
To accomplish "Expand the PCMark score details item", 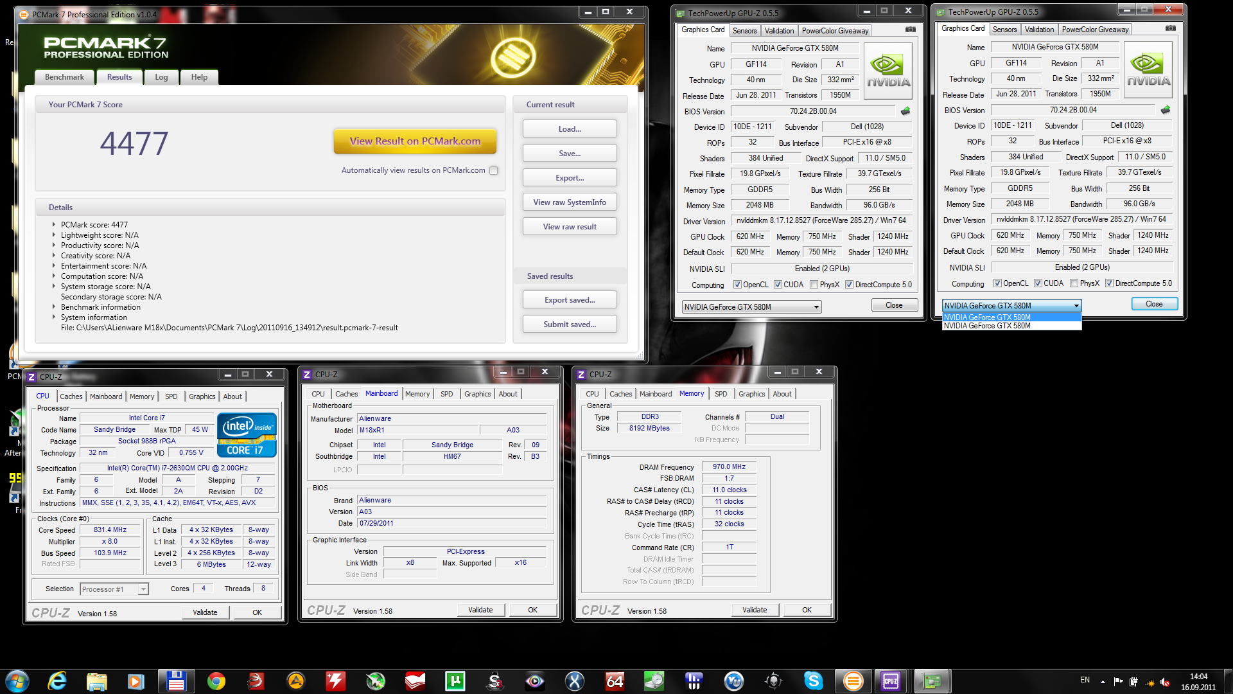I will tap(54, 225).
